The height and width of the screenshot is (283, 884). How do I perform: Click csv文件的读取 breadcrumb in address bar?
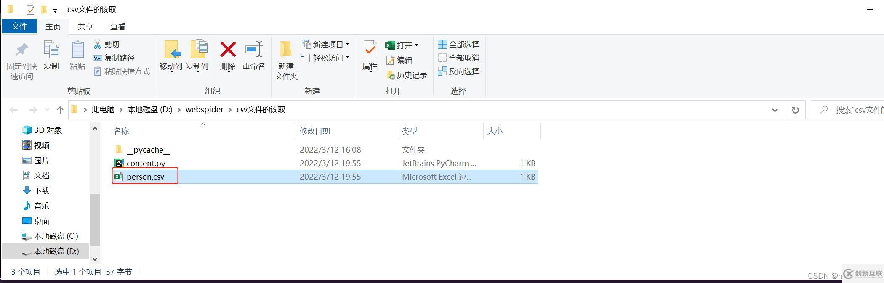click(261, 109)
